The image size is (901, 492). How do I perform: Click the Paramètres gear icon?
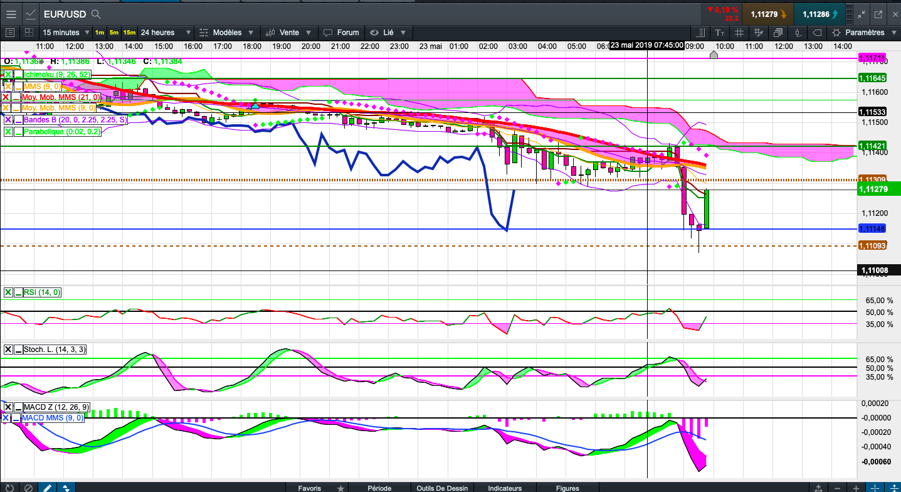(x=836, y=33)
